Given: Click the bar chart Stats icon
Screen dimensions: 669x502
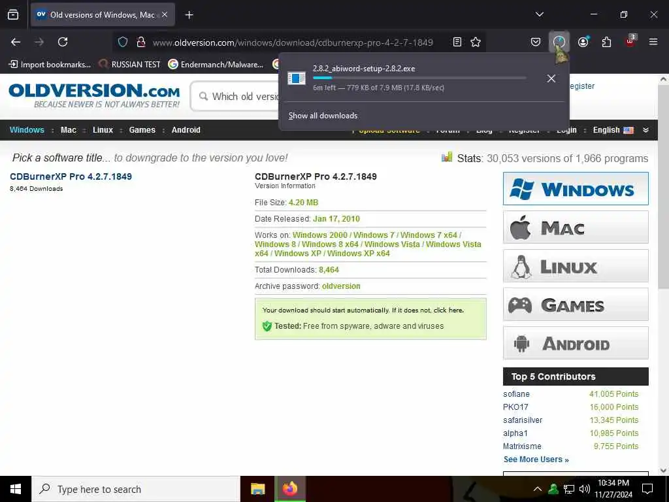Looking at the screenshot, I should 447,157.
